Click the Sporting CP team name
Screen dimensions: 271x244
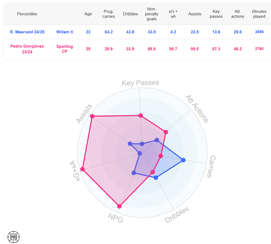[x=65, y=49]
